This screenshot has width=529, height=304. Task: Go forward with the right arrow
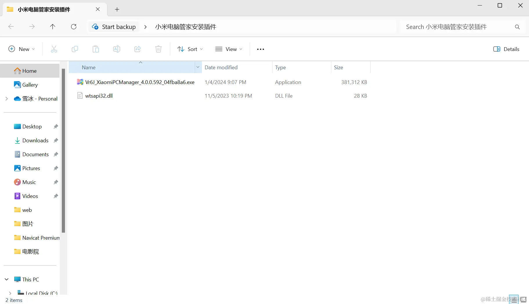(32, 27)
